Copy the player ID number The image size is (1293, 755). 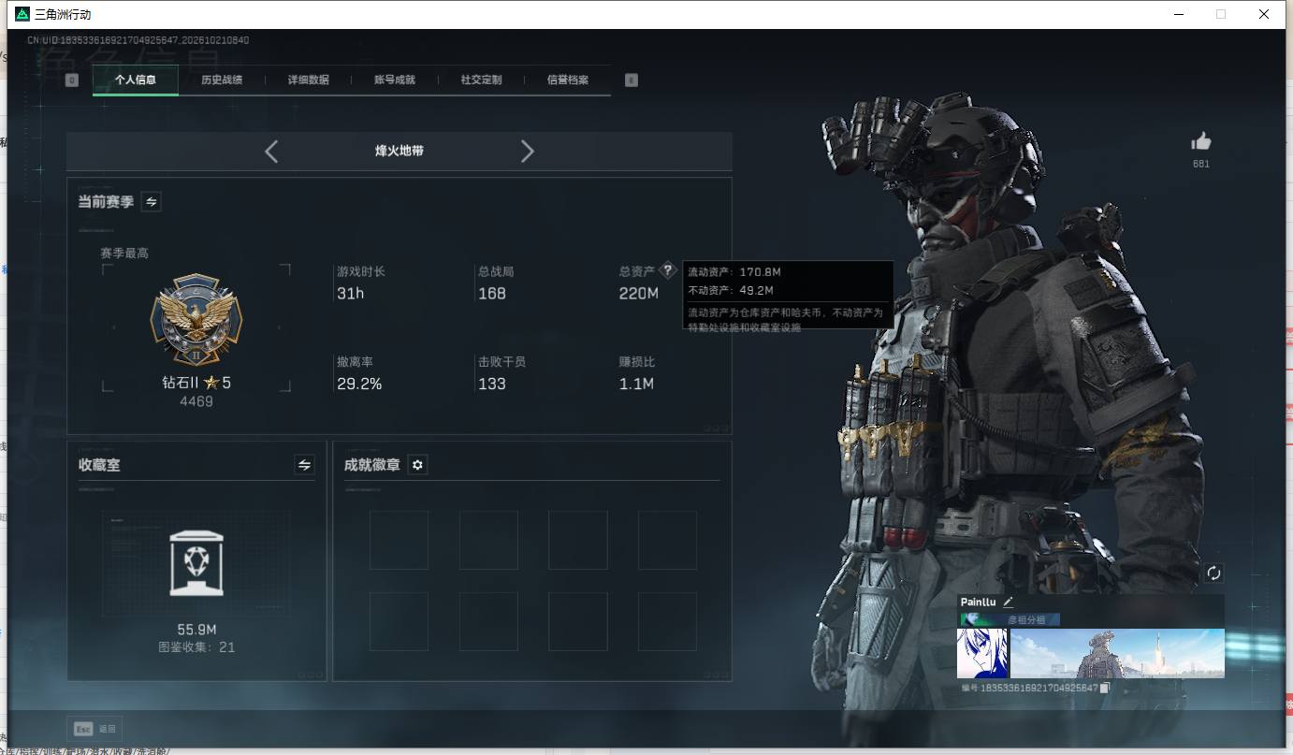[1105, 688]
